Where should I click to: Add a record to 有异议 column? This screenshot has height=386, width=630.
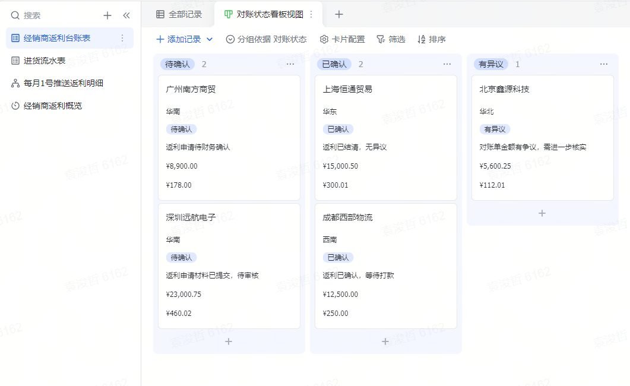542,213
